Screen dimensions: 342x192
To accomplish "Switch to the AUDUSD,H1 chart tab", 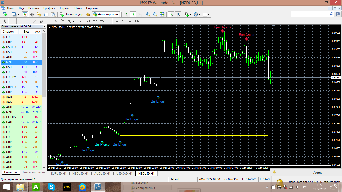I will [x=102, y=173].
